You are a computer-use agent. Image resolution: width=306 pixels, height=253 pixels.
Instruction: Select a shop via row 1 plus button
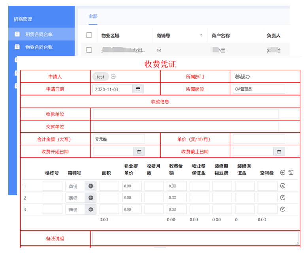[x=91, y=186]
